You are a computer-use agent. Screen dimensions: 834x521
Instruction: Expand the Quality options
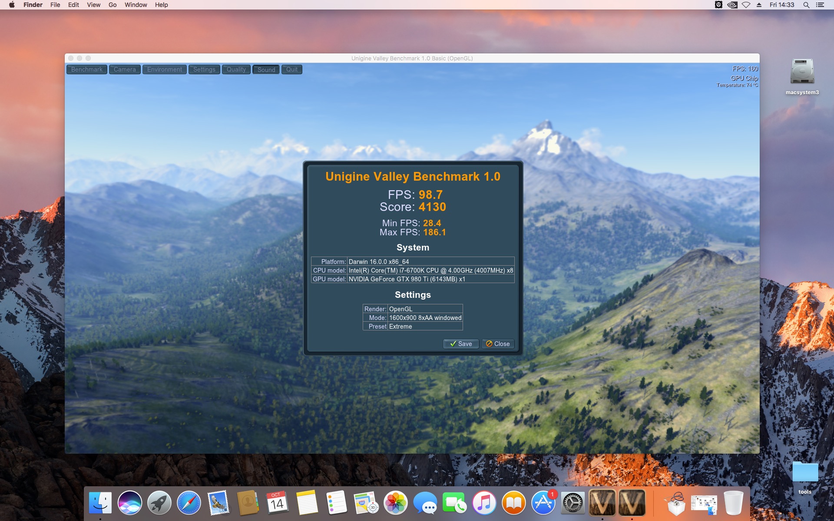[236, 69]
